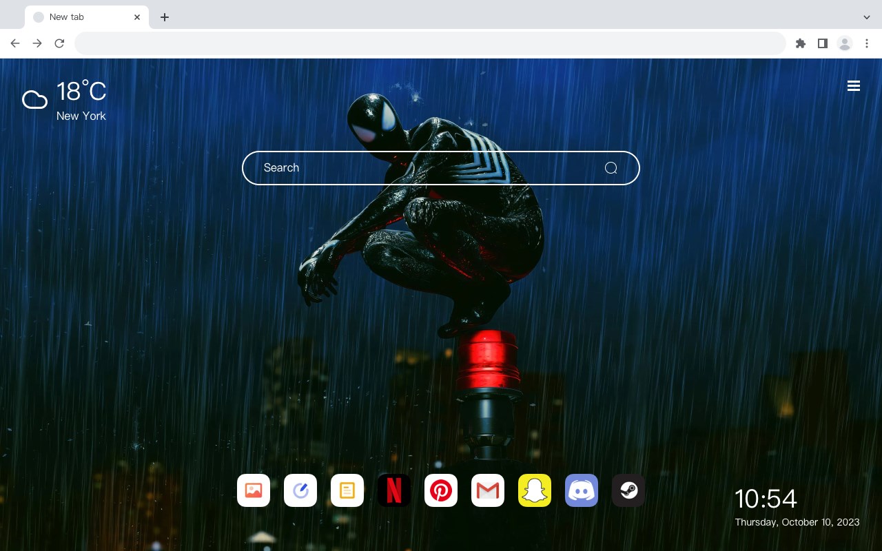Viewport: 882px width, 551px height.
Task: Open the Discord shortcut
Action: pyautogui.click(x=582, y=490)
